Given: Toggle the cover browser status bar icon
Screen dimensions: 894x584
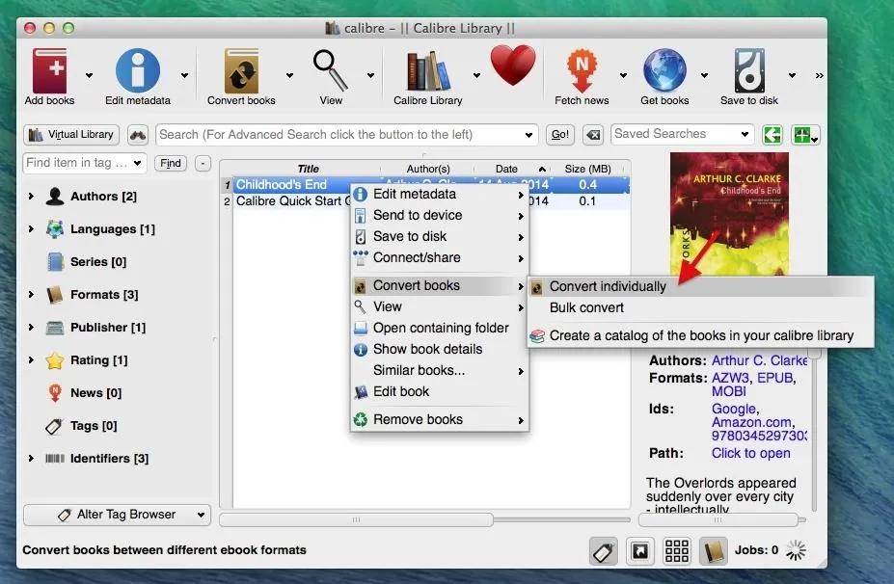Looking at the screenshot, I should click(639, 551).
